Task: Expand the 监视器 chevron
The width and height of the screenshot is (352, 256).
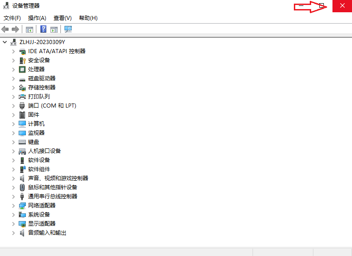Action: (x=14, y=133)
